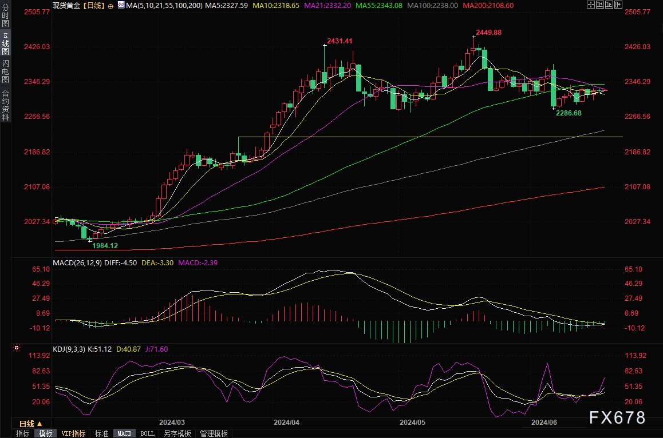Switch to the K线图 side tab
663x438 pixels.
pyautogui.click(x=5, y=43)
